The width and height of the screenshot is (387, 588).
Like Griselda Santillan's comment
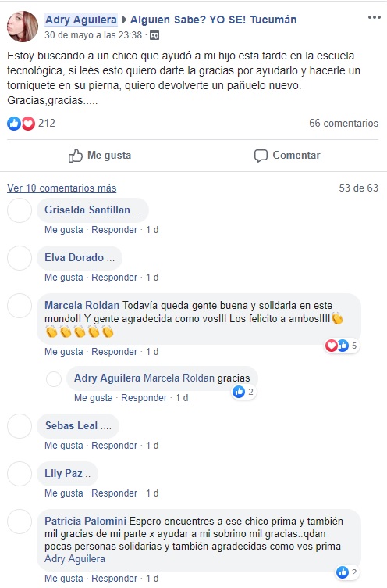pyautogui.click(x=64, y=230)
